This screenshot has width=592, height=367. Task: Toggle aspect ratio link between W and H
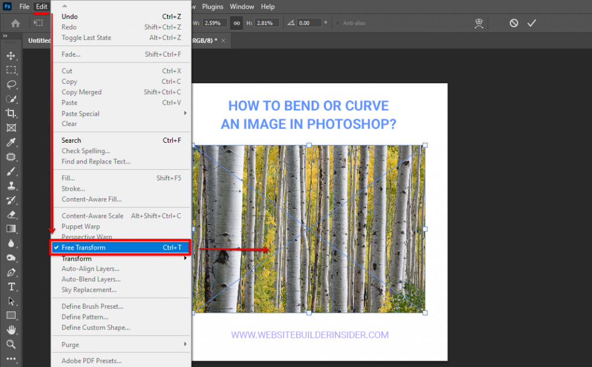[x=236, y=23]
